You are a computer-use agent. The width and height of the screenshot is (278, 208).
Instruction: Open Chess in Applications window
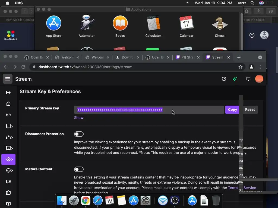point(220,27)
